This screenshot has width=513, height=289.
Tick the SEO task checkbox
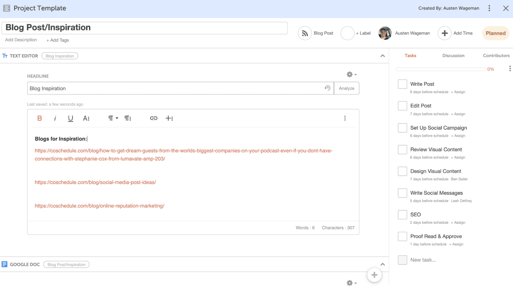point(402,215)
